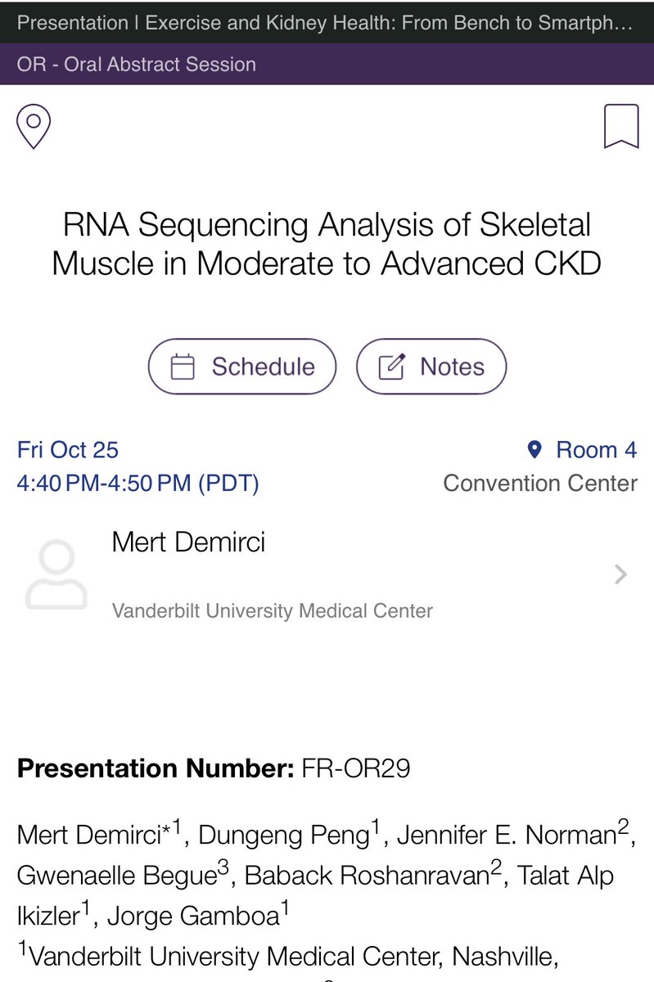Tap Mert Demirci's avatar placeholder icon
This screenshot has height=982, width=654.
click(x=56, y=574)
